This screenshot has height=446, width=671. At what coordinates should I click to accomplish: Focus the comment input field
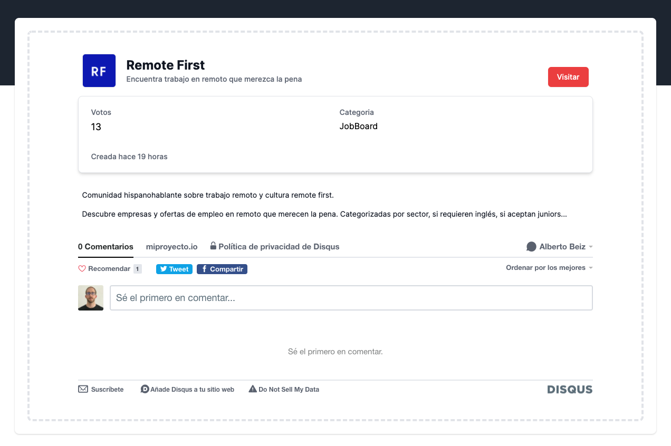click(x=351, y=298)
